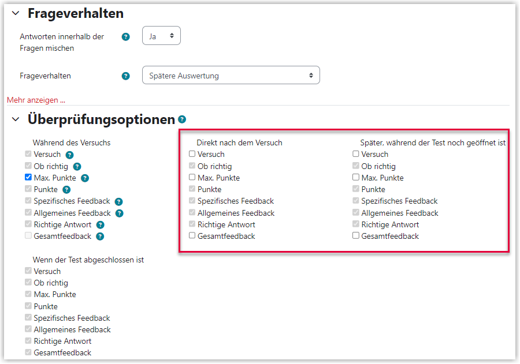Check Gesamtfeedback under Direkt nach dem Versuch
520x364 pixels.
(192, 235)
